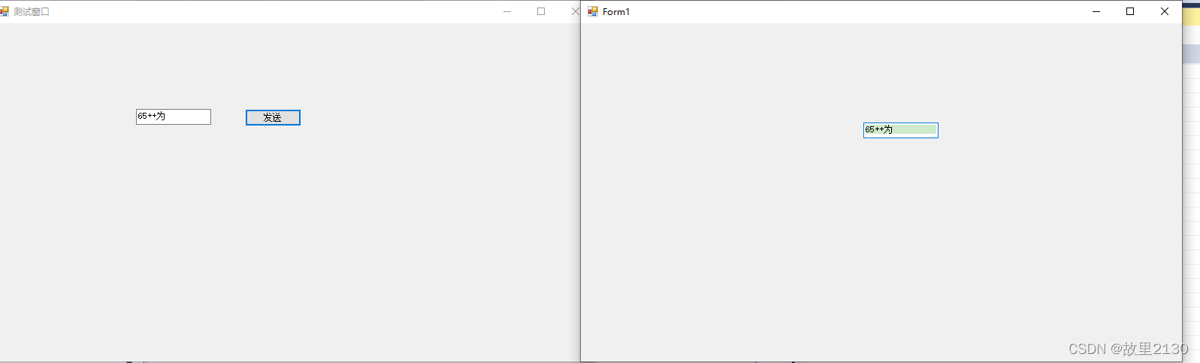Click the 测试窗口 title bar text

32,11
